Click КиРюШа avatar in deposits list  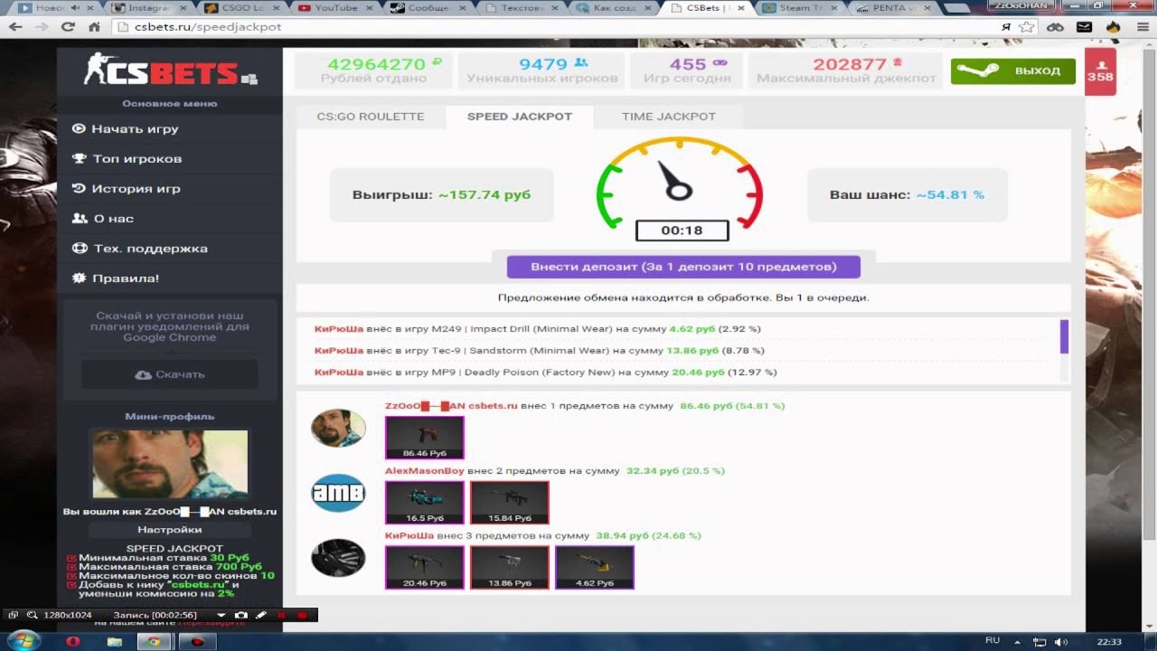338,559
